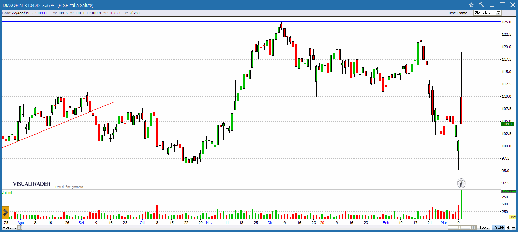Add DIASORIN chart to favorites with star icon
This screenshot has width=518, height=232.
(471, 5)
